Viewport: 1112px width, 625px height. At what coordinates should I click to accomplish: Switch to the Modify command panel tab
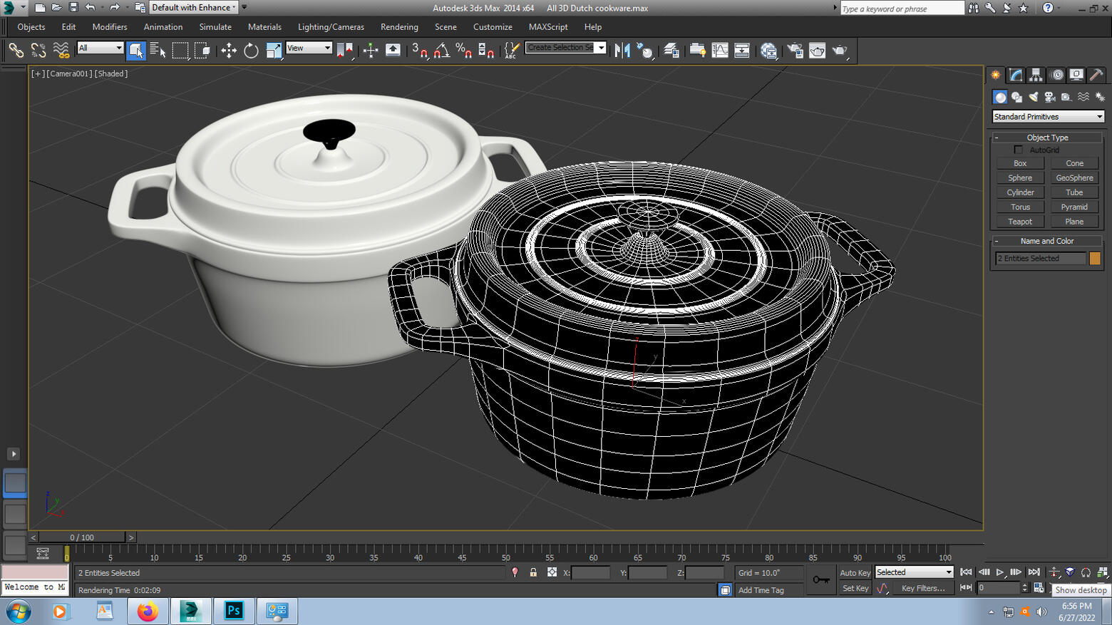(1016, 75)
